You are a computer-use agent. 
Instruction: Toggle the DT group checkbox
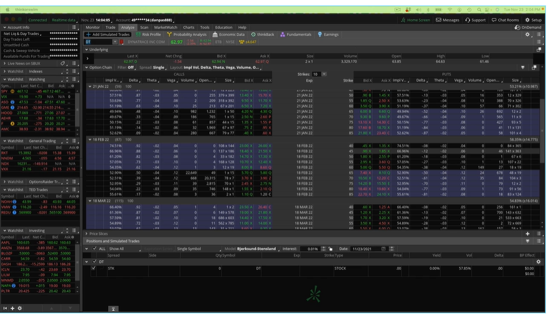tap(94, 261)
